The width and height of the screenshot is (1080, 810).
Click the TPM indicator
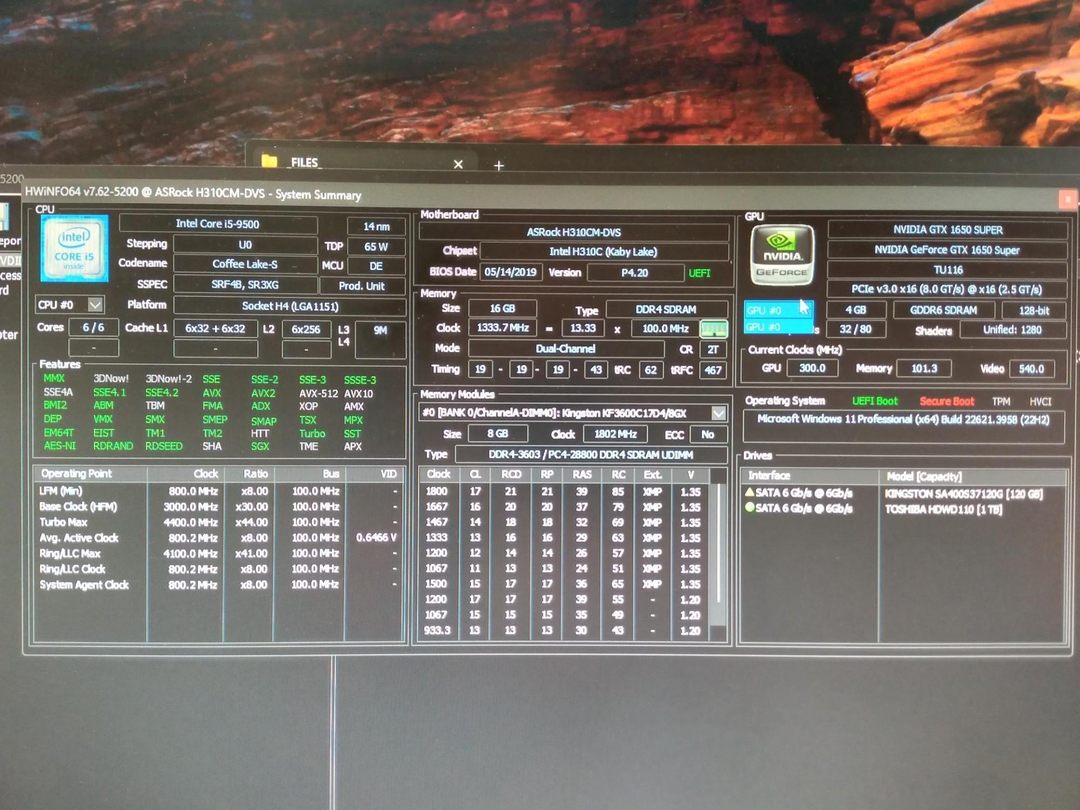click(x=1001, y=401)
